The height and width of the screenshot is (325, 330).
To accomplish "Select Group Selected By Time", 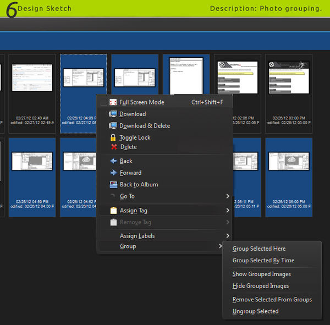I will 263,261.
